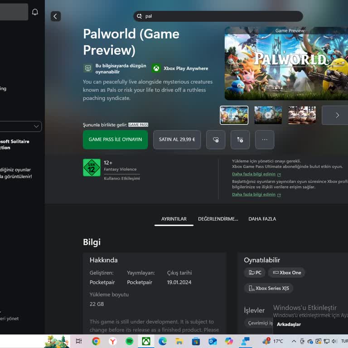The image size is (348, 348).
Task: Click the release date 19.01.2024
Action: 179,282
